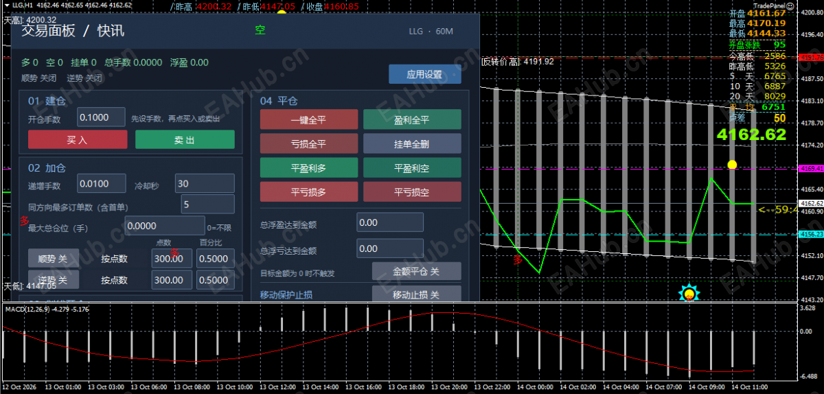Click the 冷却秒 field showing 30

pyautogui.click(x=205, y=183)
